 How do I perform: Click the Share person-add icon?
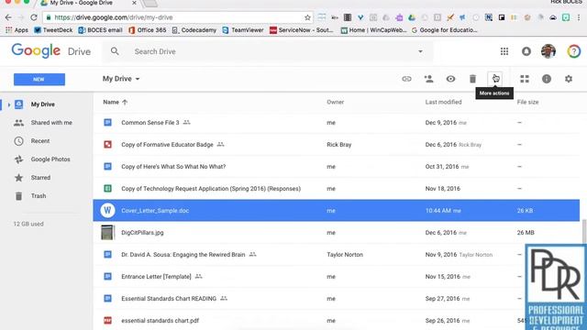pos(428,79)
